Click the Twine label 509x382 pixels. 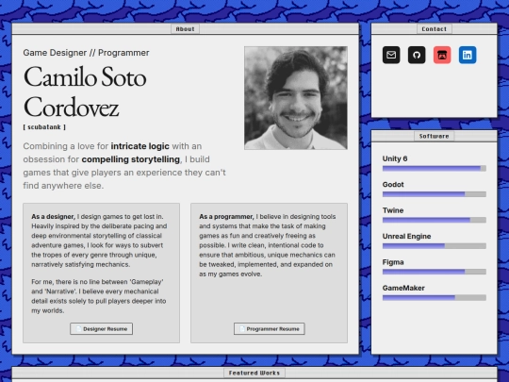(393, 210)
